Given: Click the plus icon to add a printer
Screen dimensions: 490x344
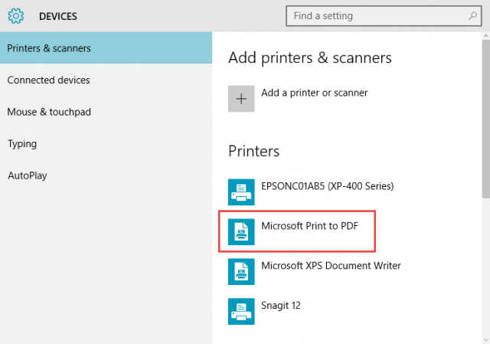Looking at the screenshot, I should pyautogui.click(x=241, y=99).
